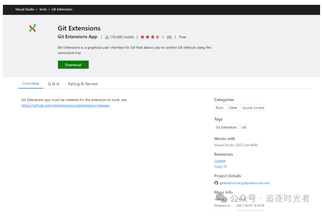
Task: Select the Overview tab
Action: 30,84
